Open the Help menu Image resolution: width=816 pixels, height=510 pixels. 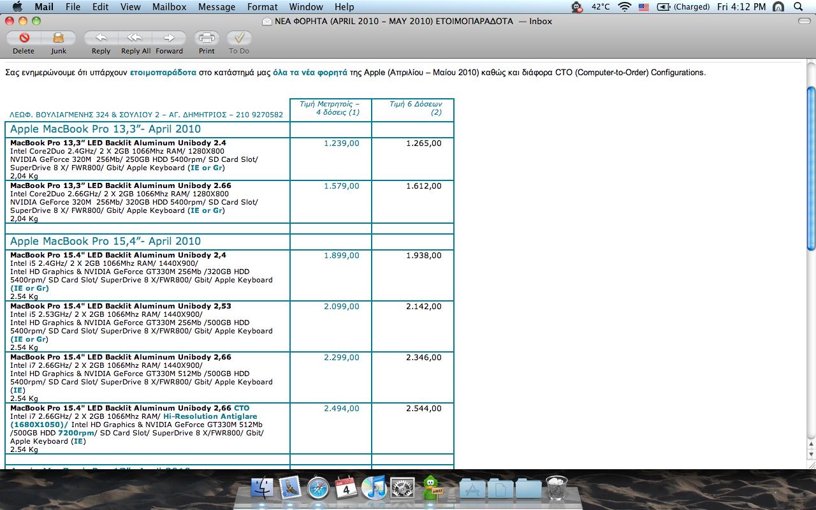point(344,6)
